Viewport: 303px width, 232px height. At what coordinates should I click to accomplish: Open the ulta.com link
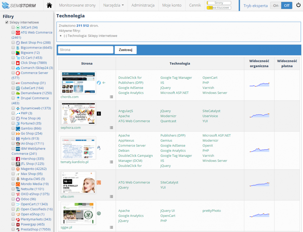coord(67,196)
